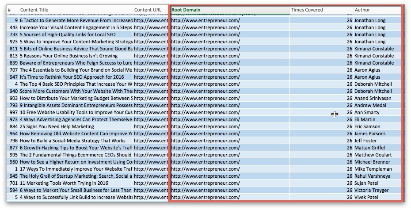Click author cell Mike Templeman
Viewport: 411px width, 210px height.
(x=377, y=169)
